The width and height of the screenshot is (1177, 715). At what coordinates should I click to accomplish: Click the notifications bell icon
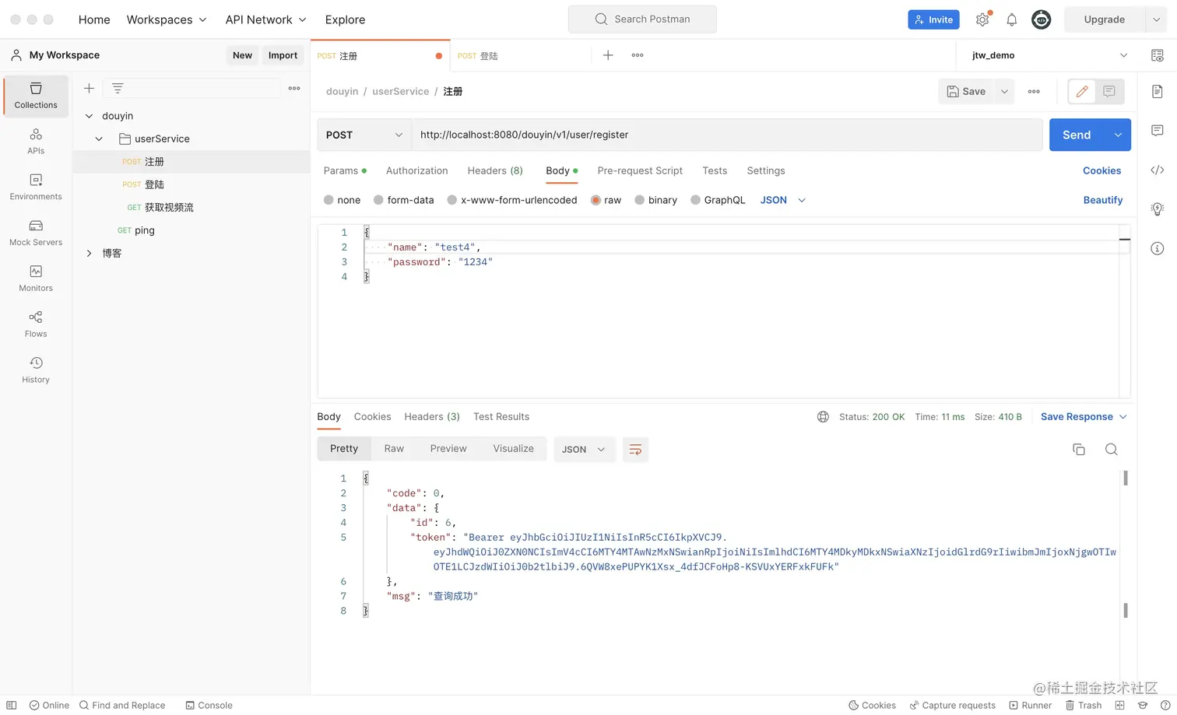pyautogui.click(x=1011, y=20)
